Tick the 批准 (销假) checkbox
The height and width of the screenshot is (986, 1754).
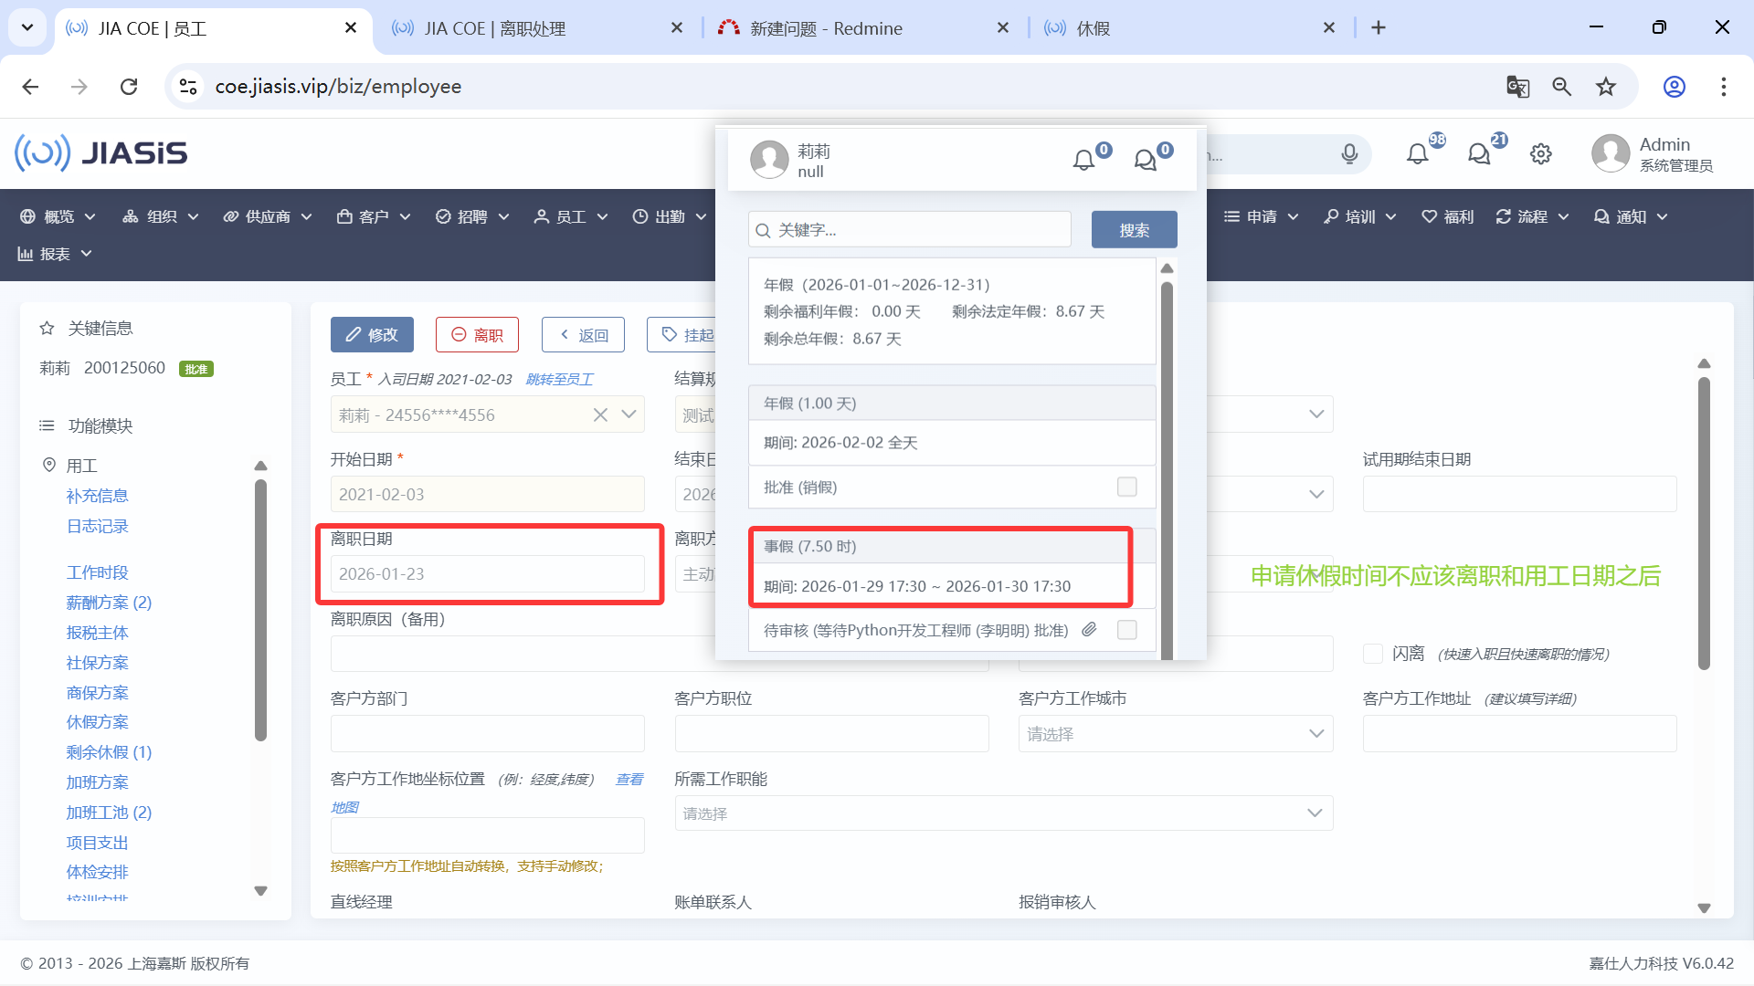(x=1127, y=487)
